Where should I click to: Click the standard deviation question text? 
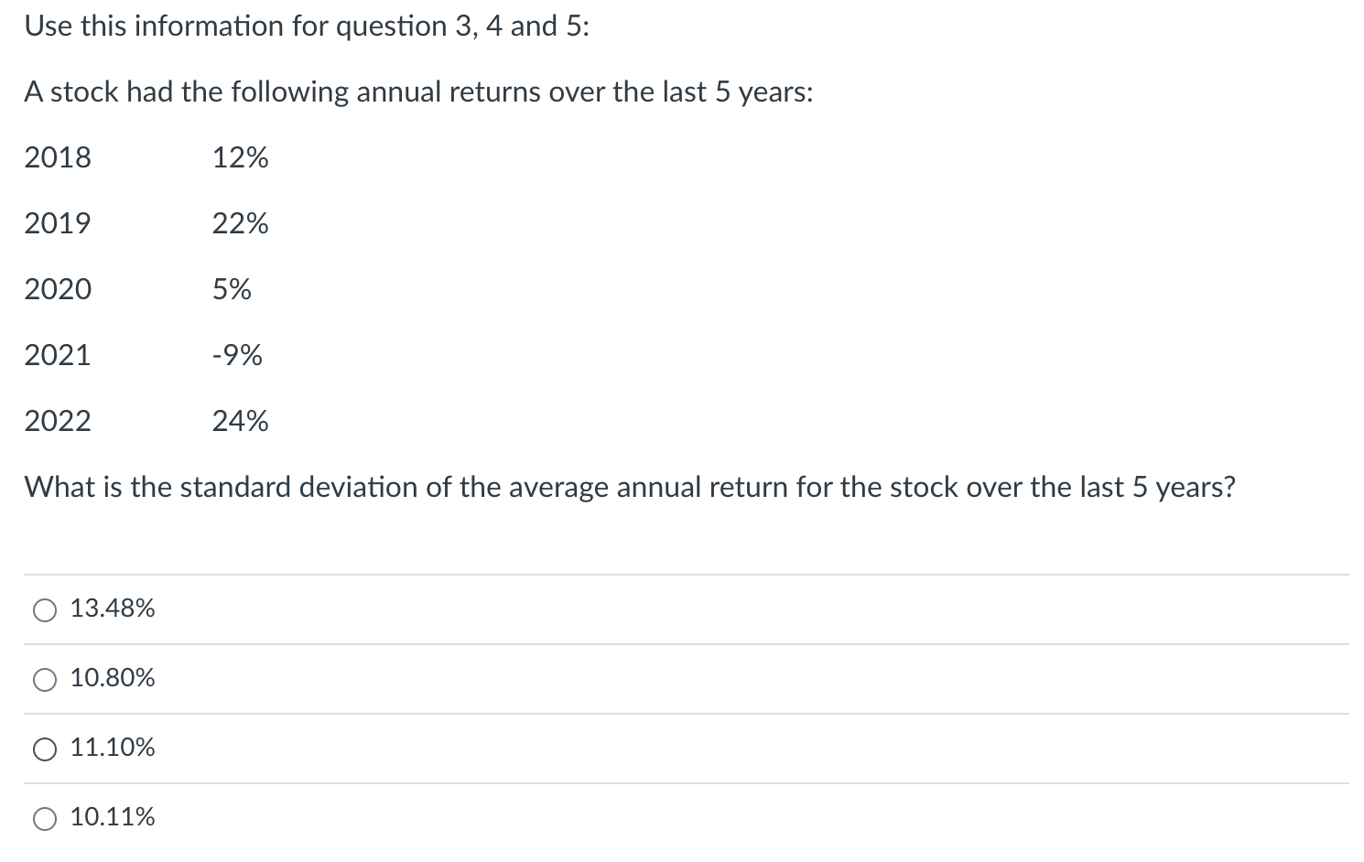630,488
